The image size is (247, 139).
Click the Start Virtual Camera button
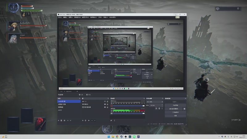[174, 109]
